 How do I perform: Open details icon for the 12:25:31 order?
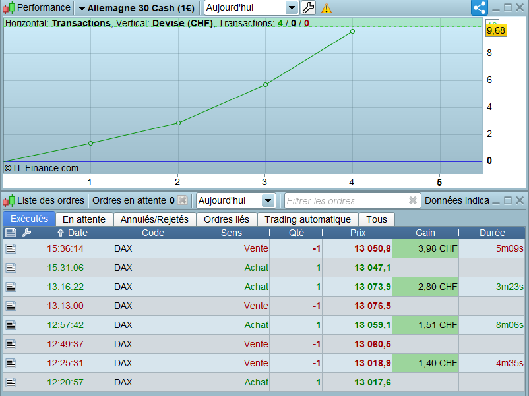pyautogui.click(x=11, y=363)
